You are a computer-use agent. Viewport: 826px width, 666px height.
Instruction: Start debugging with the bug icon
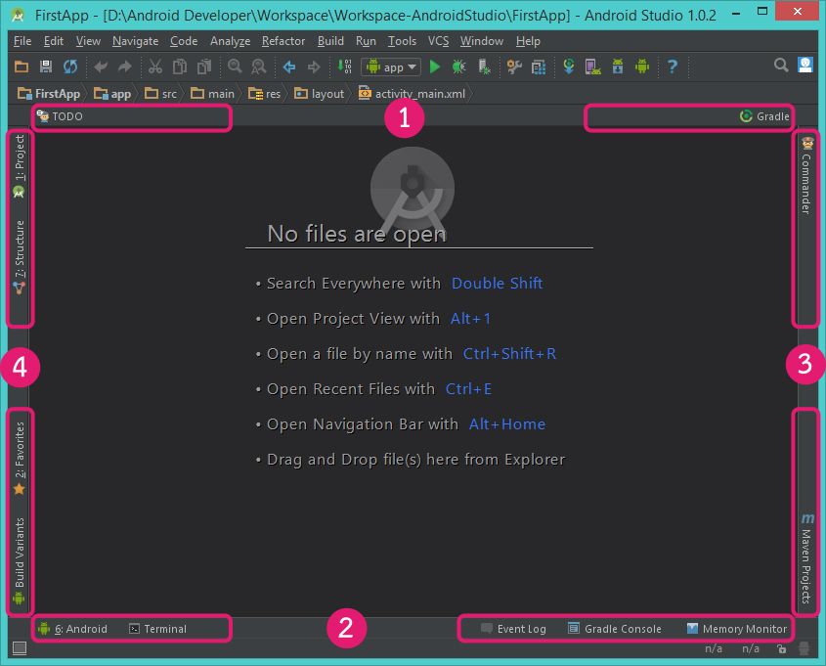point(458,67)
